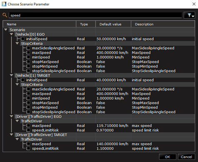Sort by the Type column header
This screenshot has width=198, height=162.
(86, 24)
